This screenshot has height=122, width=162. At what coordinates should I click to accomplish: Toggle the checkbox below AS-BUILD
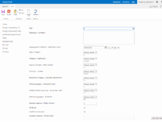[84, 112]
